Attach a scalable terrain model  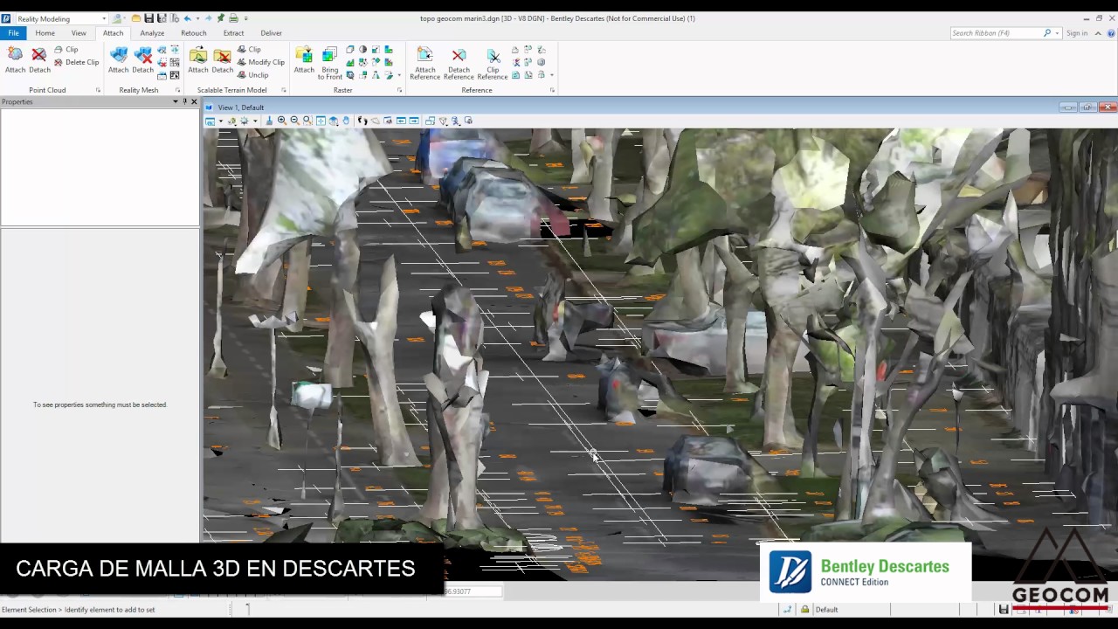[x=198, y=59]
